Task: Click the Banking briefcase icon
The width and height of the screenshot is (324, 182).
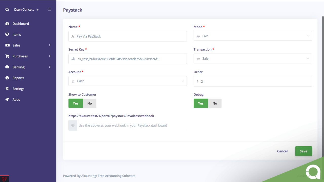Action: coord(7,67)
